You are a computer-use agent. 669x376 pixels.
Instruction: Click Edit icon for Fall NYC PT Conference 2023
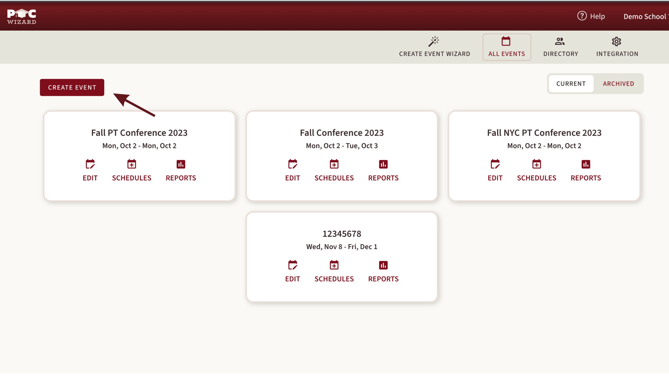(x=495, y=164)
